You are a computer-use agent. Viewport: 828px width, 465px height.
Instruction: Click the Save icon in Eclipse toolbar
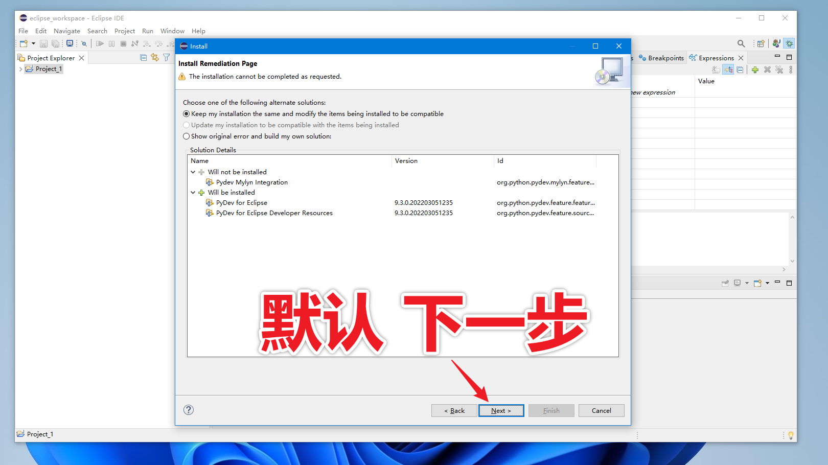tap(43, 44)
